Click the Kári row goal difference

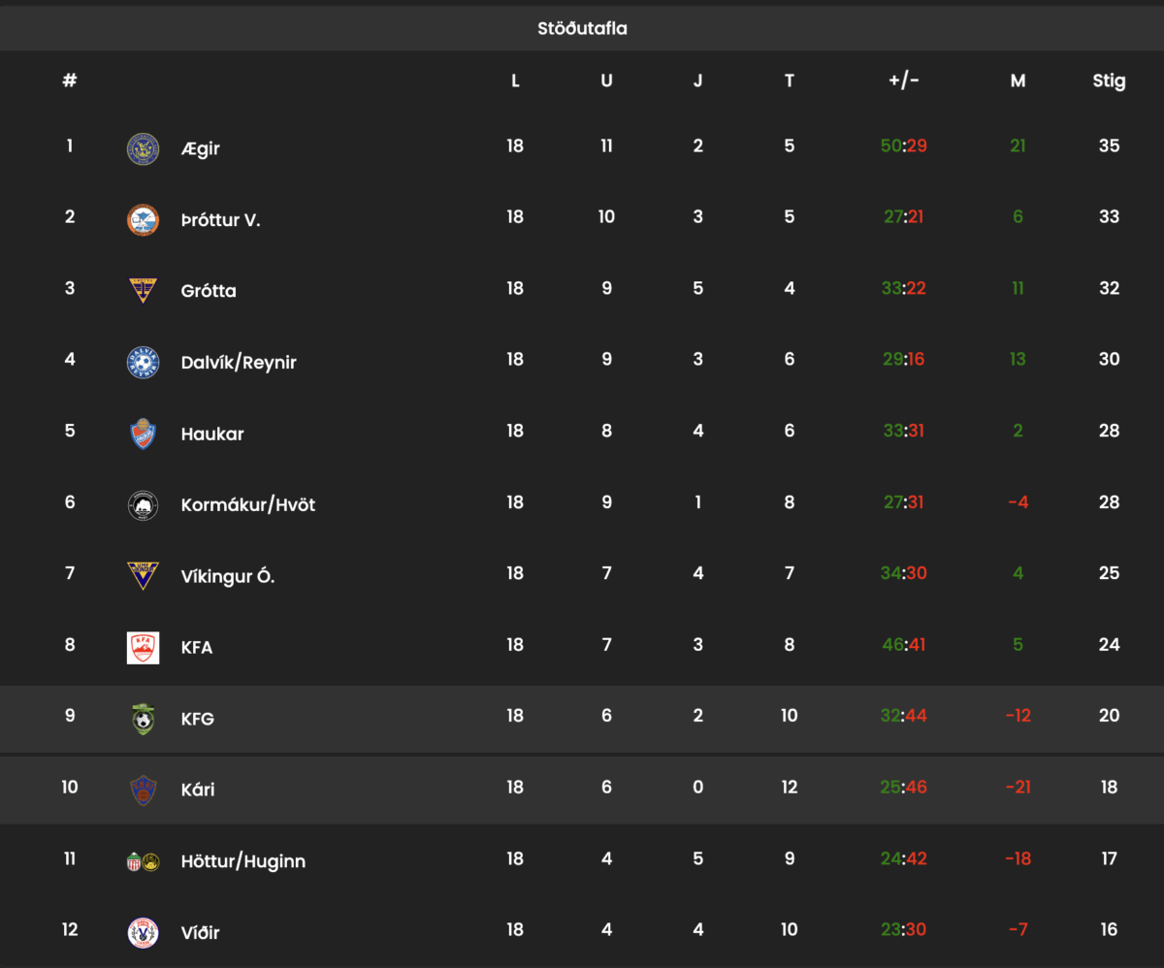(1018, 787)
